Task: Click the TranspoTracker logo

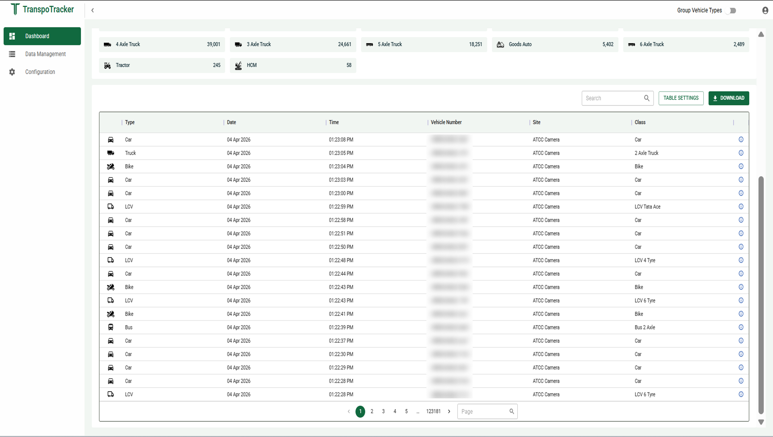Action: (x=42, y=9)
